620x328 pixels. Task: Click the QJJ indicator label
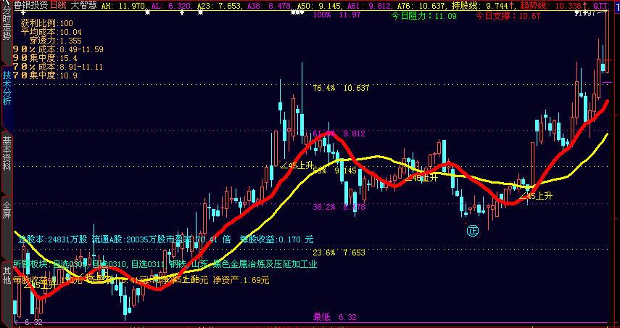tap(600, 6)
